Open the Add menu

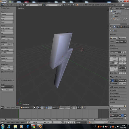click(x=11, y=5)
